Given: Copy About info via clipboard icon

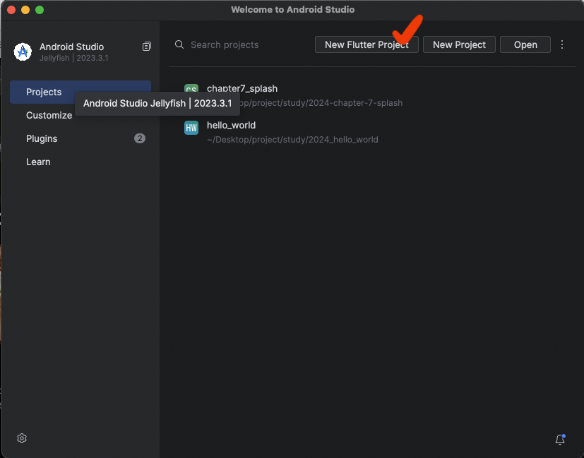Looking at the screenshot, I should pos(147,47).
